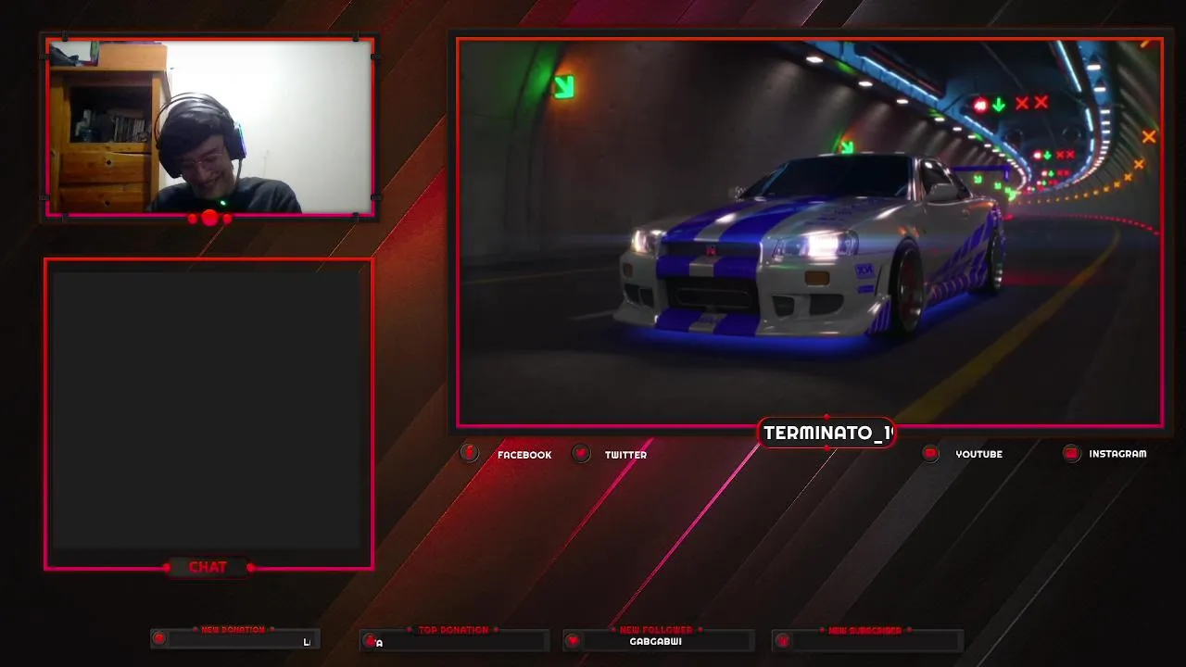Screen dimensions: 1186x667
Task: Click the New Donation heading
Action: click(x=233, y=630)
